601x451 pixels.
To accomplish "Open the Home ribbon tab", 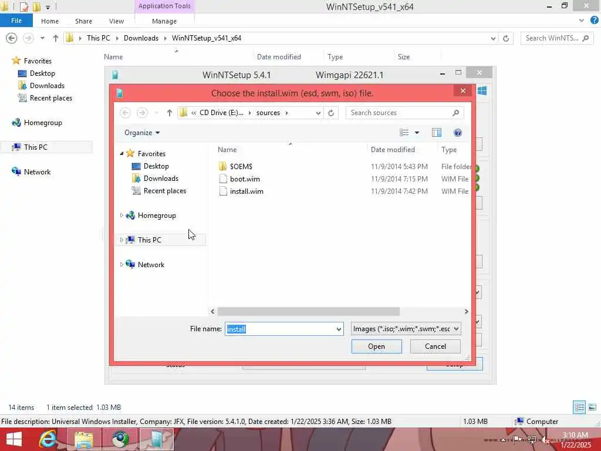I will click(x=50, y=21).
